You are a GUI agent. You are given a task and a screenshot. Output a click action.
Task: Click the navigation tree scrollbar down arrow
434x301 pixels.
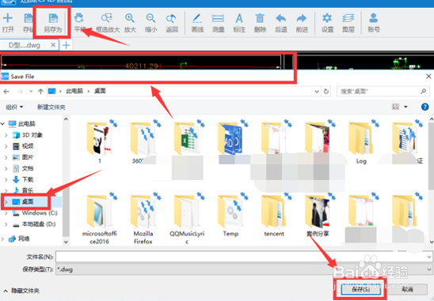coord(66,242)
